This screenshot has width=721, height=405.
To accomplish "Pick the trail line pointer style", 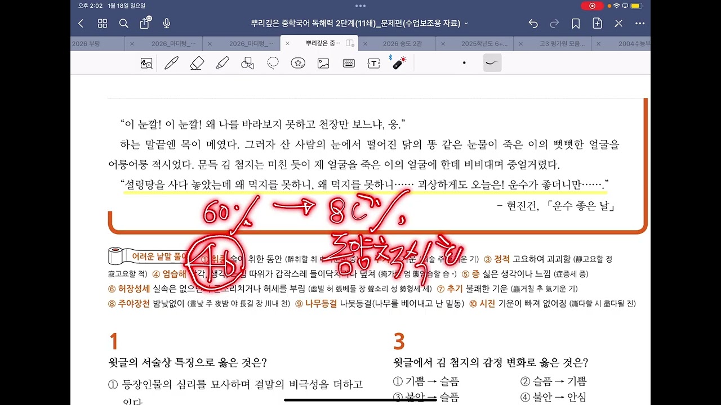I will (x=492, y=63).
